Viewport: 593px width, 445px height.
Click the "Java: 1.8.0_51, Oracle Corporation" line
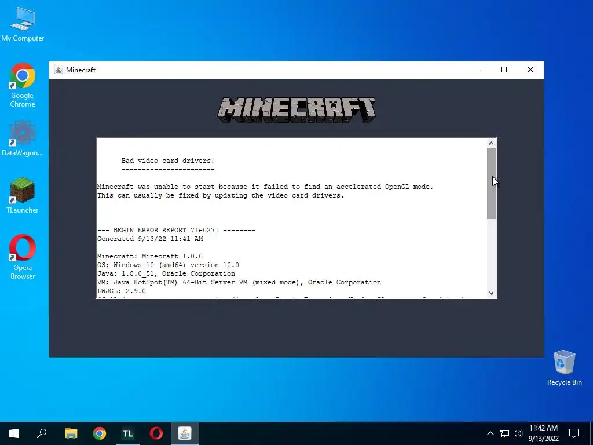tap(166, 273)
